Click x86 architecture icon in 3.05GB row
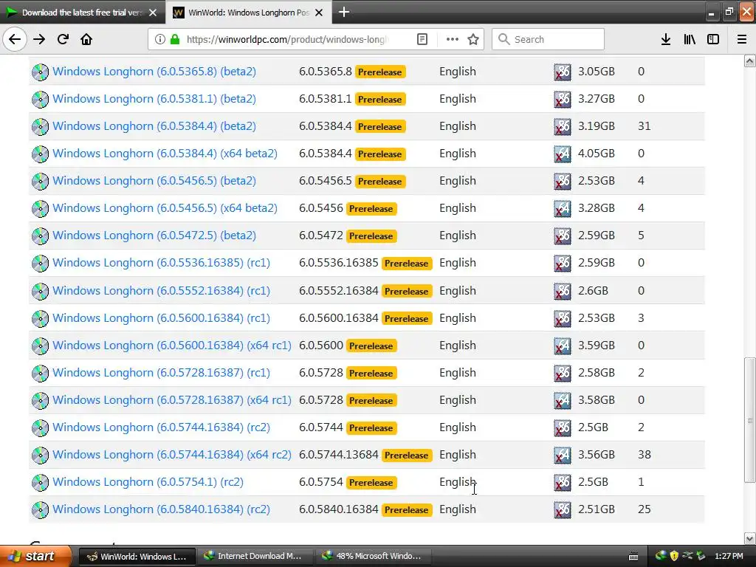Image resolution: width=756 pixels, height=567 pixels. pyautogui.click(x=562, y=72)
